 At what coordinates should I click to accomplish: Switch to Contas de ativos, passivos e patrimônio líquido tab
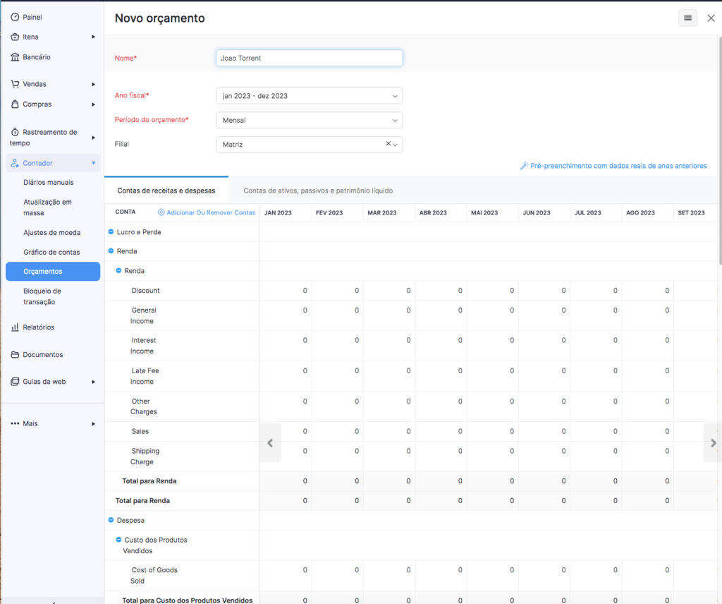coord(318,191)
